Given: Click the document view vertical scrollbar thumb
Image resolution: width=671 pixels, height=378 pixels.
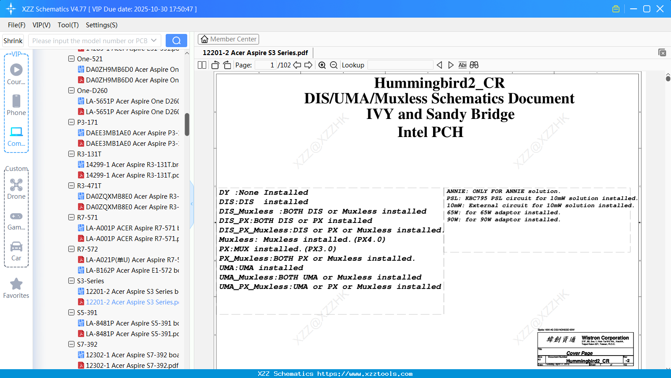Looking at the screenshot, I should pyautogui.click(x=668, y=79).
